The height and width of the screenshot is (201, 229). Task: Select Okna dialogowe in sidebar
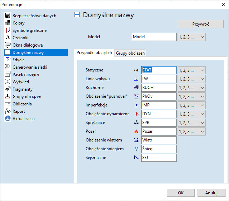(28, 45)
